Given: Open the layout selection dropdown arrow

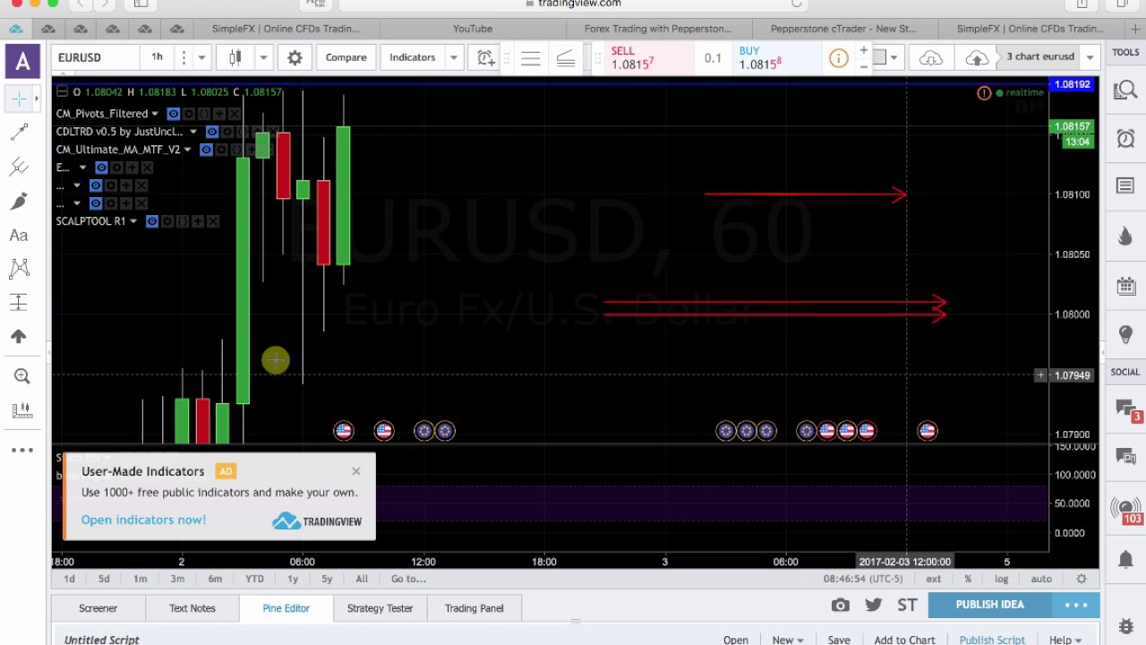Looking at the screenshot, I should 894,57.
